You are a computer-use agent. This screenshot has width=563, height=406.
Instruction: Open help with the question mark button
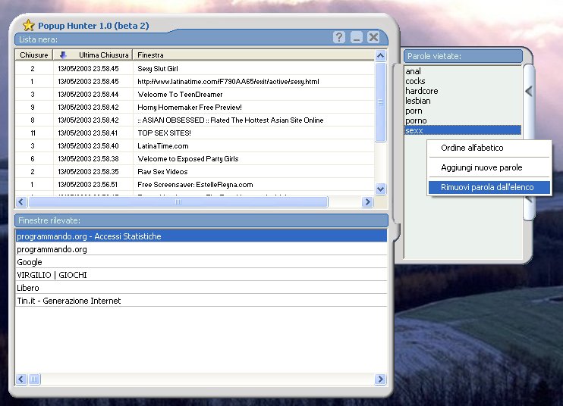pyautogui.click(x=339, y=37)
